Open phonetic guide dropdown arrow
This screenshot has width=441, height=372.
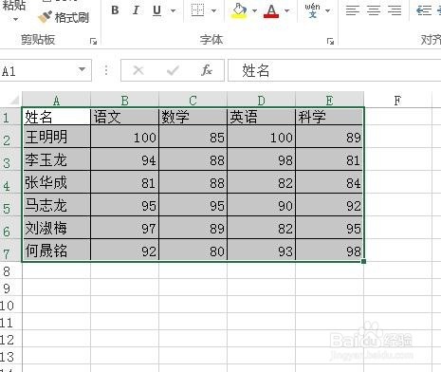click(x=328, y=10)
